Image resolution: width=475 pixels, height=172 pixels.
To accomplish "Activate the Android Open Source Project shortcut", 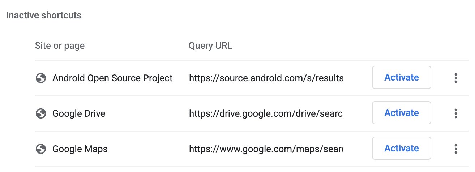I will click(401, 77).
